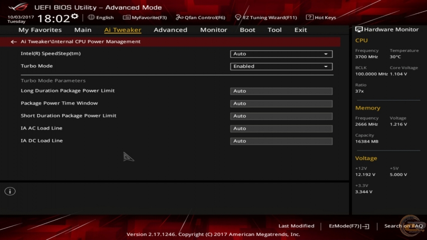Click the info icon in the help area
This screenshot has height=240, width=427.
pyautogui.click(x=10, y=191)
